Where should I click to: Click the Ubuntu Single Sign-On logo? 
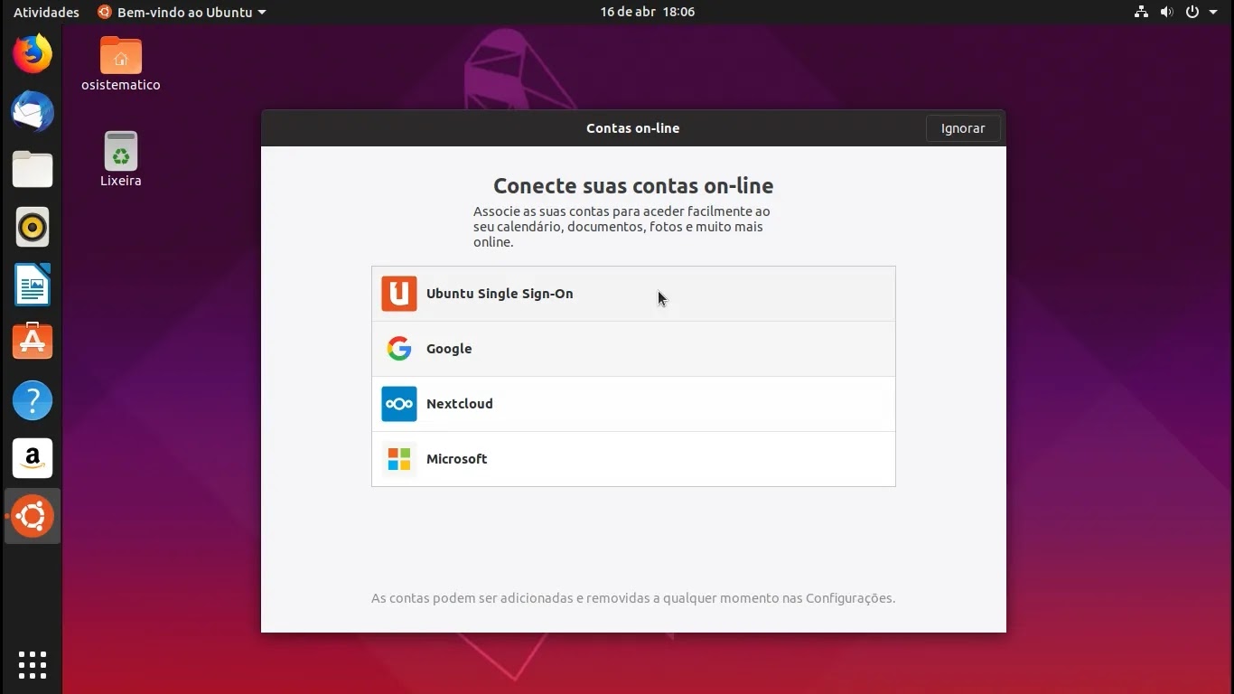399,294
